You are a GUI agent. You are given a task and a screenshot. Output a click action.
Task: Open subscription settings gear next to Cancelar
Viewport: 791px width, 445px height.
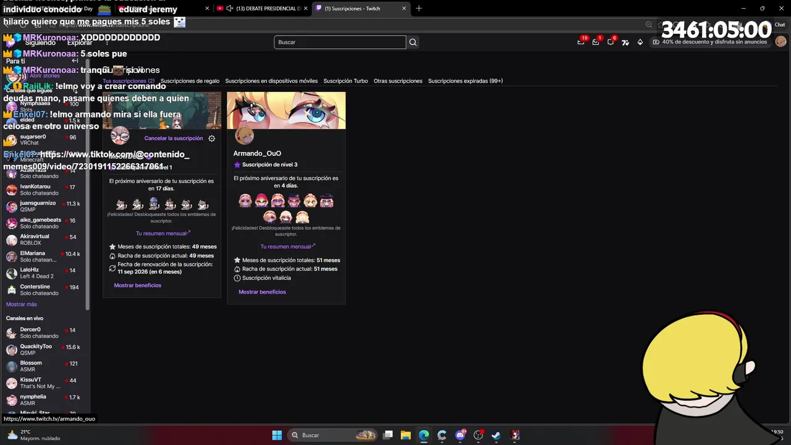211,138
